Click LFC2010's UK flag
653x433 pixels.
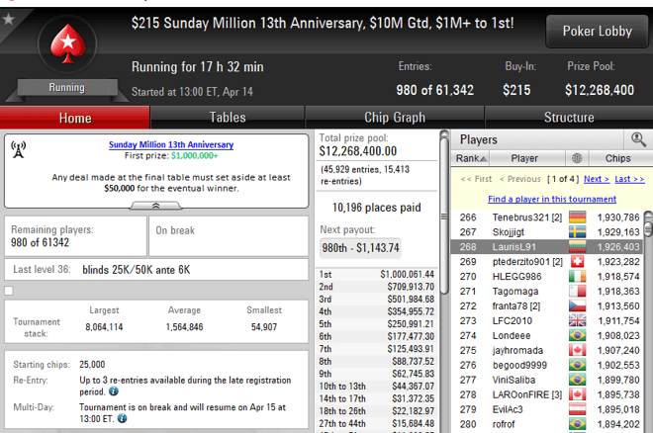[577, 320]
